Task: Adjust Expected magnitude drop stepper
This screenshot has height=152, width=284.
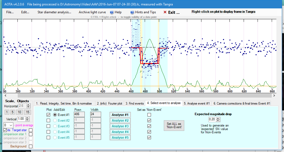Action: coord(218,119)
